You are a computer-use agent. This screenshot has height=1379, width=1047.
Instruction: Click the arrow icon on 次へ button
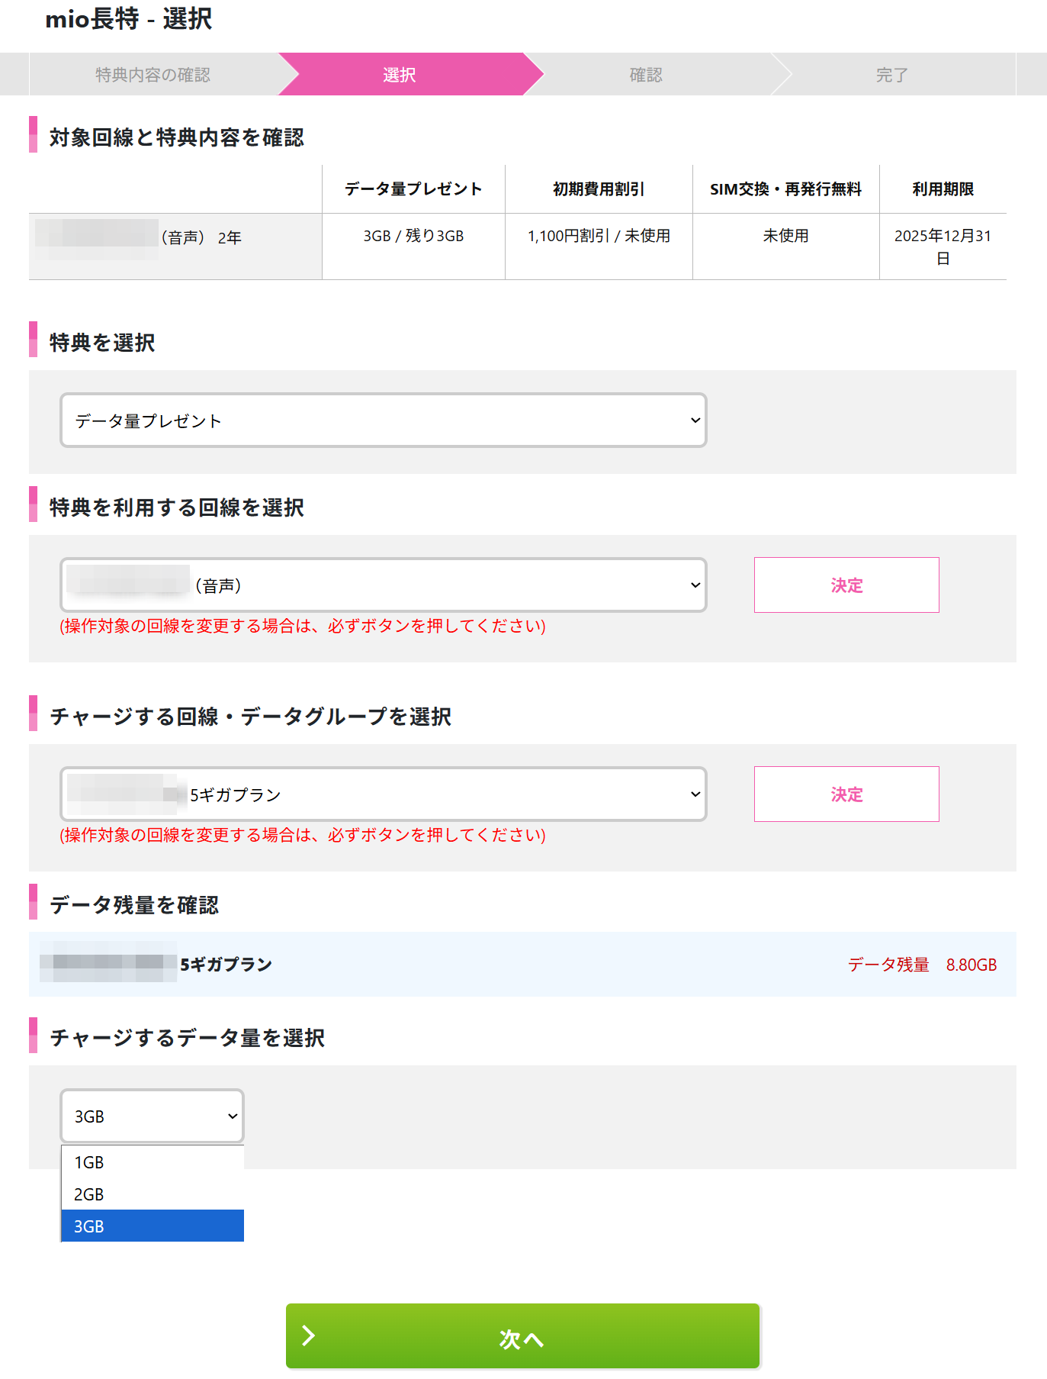[x=309, y=1336]
